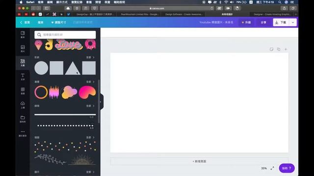The width and height of the screenshot is (314, 176).
Task: Insert the orange-pink gradient ring
Action: (x=41, y=92)
